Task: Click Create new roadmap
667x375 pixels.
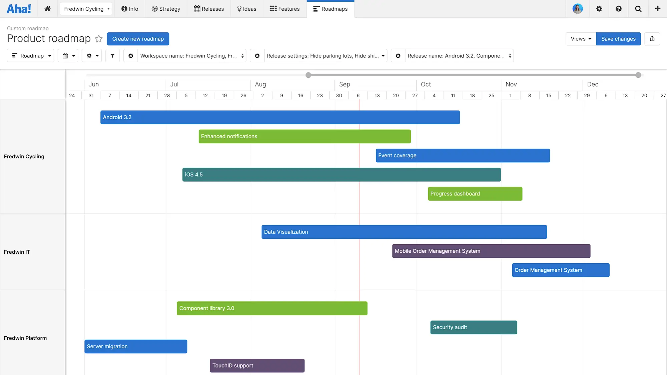Action: [x=138, y=39]
